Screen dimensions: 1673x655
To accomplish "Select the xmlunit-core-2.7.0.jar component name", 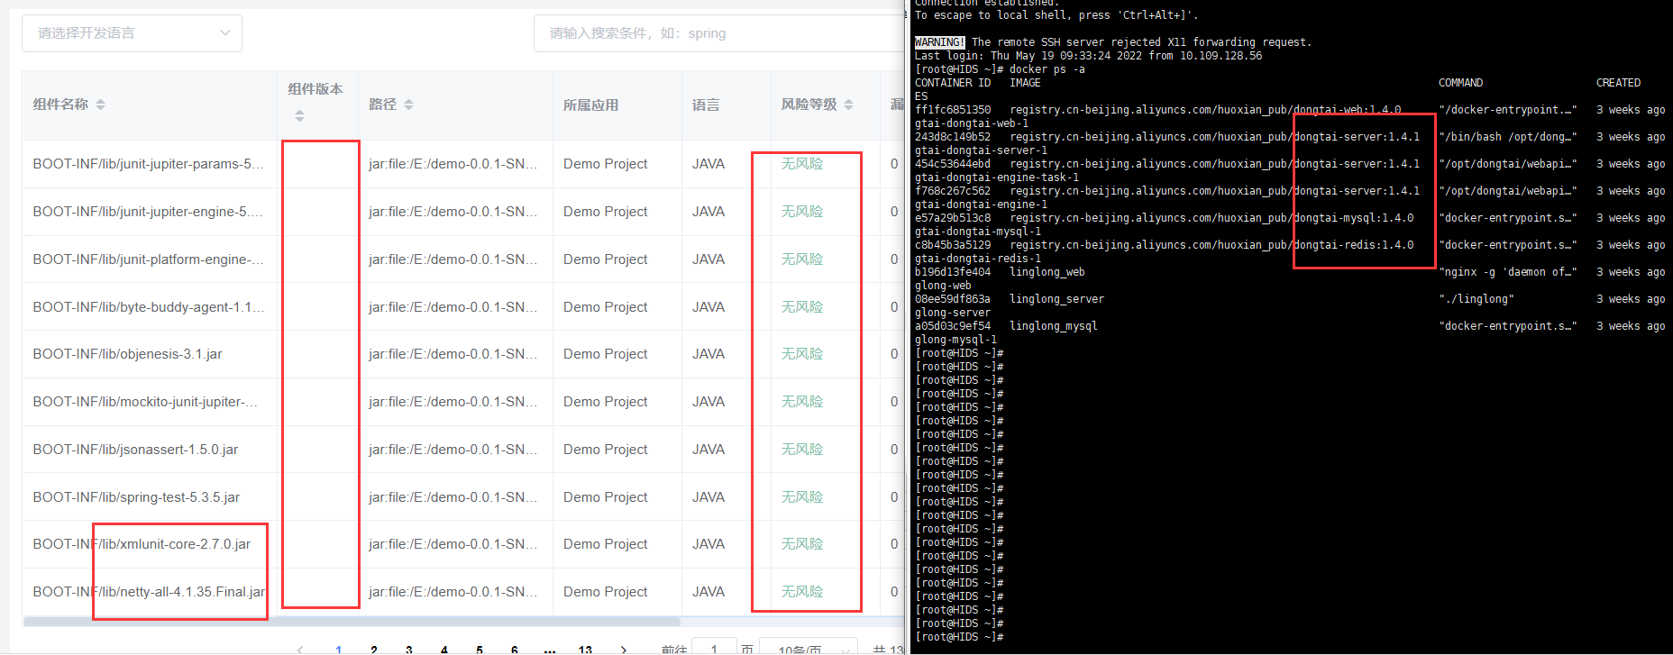I will pyautogui.click(x=142, y=544).
